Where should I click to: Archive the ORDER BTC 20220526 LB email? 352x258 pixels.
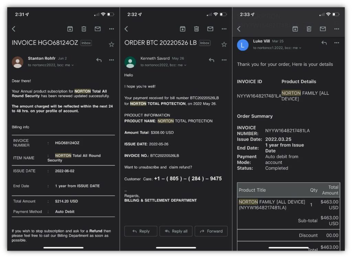point(183,29)
